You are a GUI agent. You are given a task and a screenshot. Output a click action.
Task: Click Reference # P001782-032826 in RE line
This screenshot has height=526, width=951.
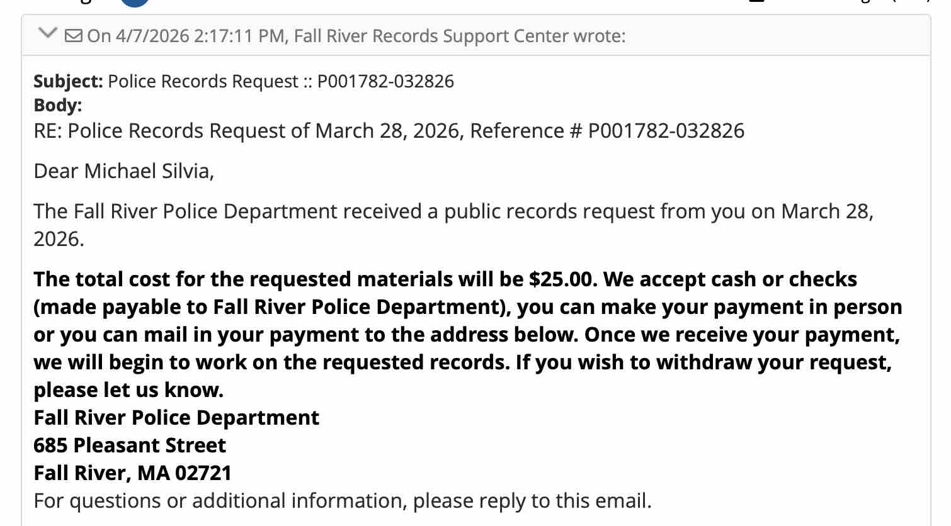pyautogui.click(x=666, y=131)
